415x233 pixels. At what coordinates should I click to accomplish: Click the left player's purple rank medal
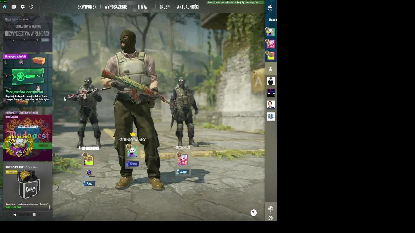coord(89,172)
